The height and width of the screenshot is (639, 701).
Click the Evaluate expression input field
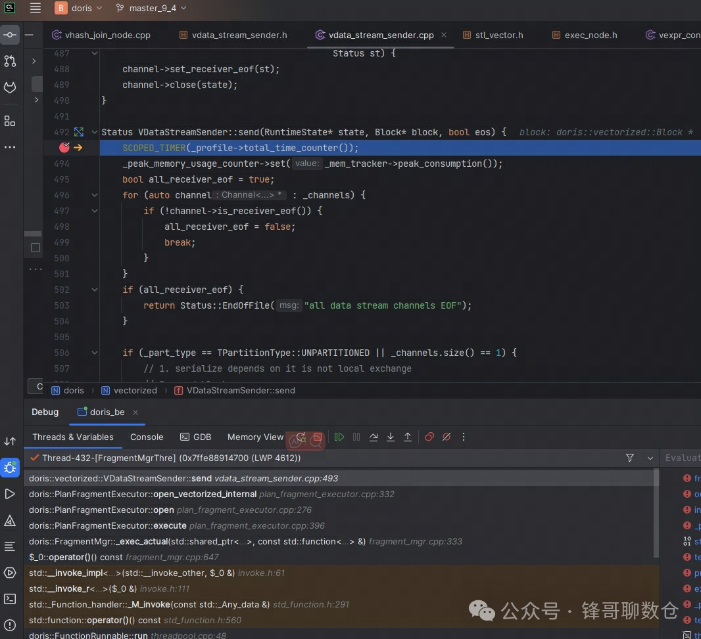682,458
